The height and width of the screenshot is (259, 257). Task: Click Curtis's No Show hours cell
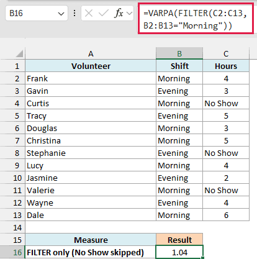click(226, 103)
